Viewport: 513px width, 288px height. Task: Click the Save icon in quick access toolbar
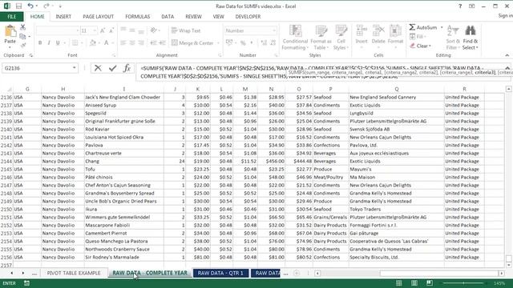(18, 6)
